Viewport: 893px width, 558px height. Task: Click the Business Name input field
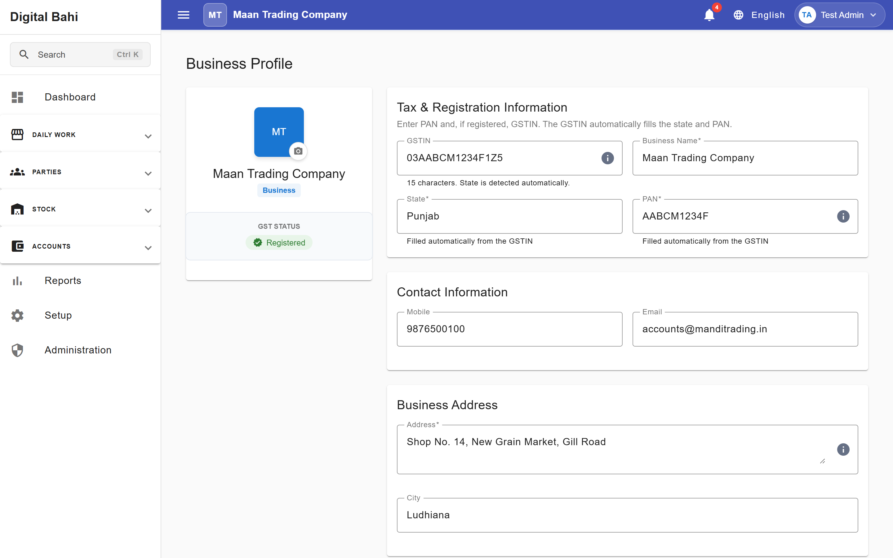[745, 158]
